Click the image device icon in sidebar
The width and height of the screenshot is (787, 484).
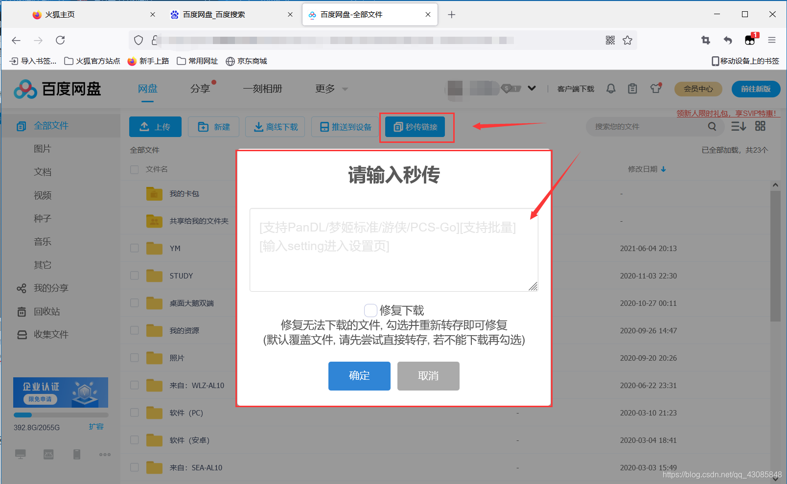[48, 454]
